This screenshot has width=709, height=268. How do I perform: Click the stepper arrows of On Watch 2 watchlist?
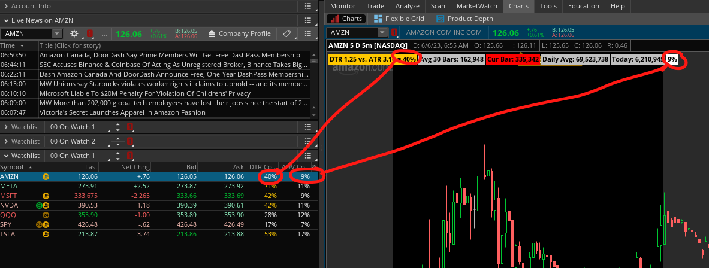tap(118, 141)
